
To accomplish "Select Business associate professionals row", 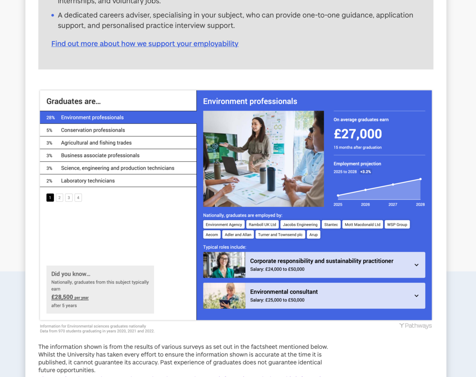I will 118,156.
